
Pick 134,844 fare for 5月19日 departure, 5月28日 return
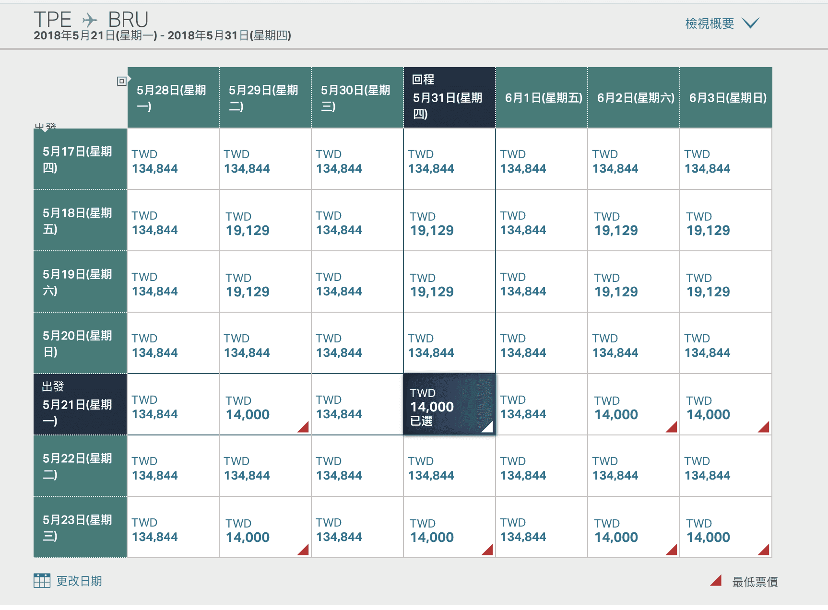pos(173,282)
